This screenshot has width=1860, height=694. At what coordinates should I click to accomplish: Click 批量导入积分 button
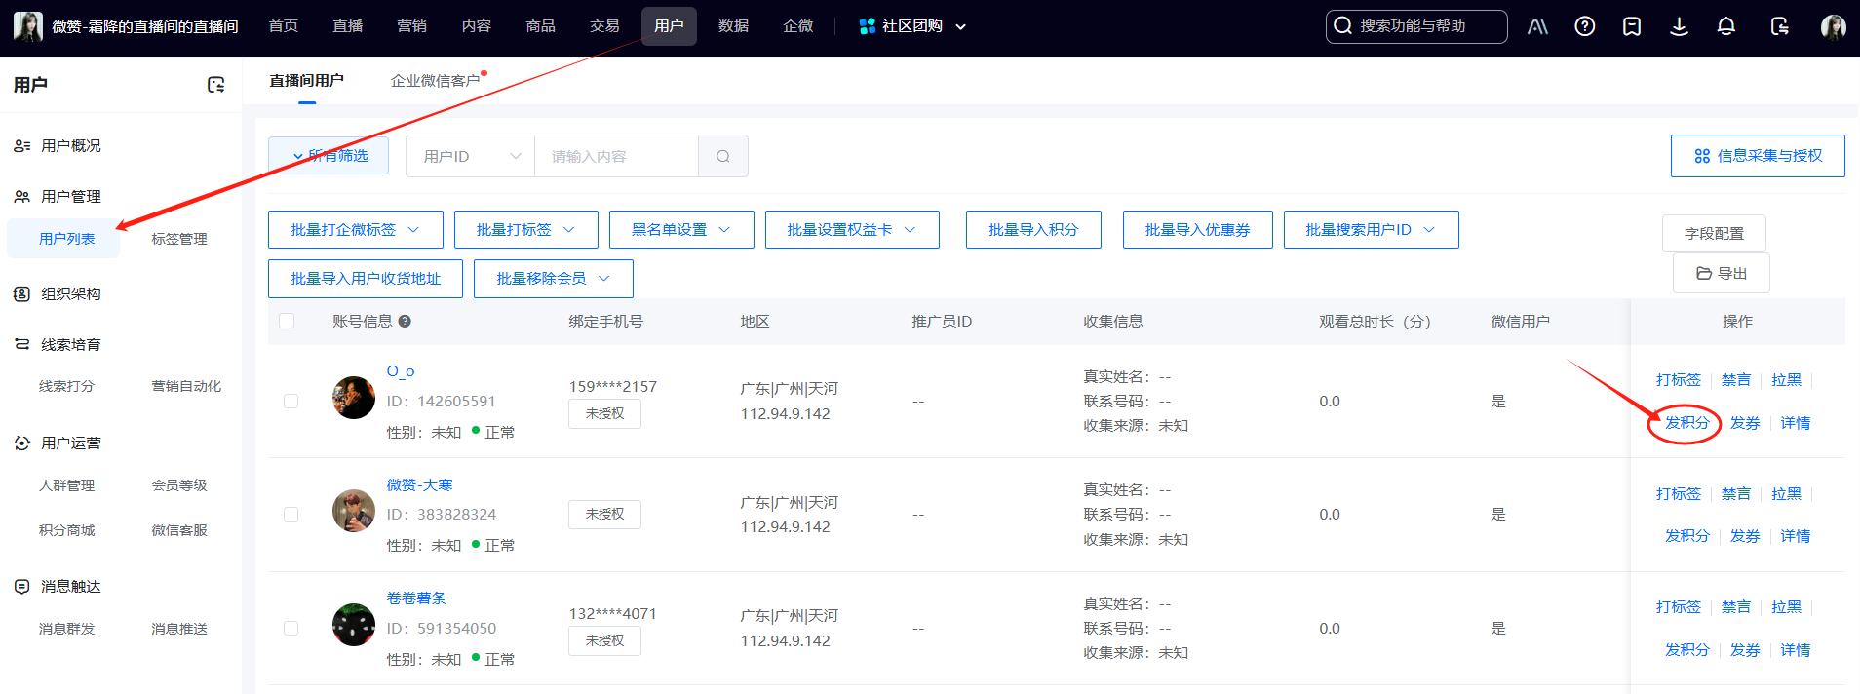(1033, 229)
